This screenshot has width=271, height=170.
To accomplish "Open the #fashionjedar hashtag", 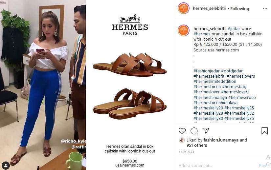I will pos(207,71).
